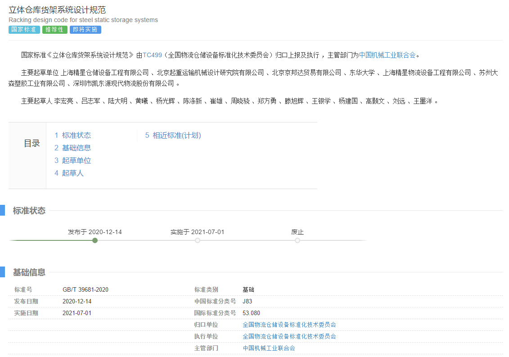Image resolution: width=509 pixels, height=357 pixels.
Task: Click the 实施于 2021-07-01 timeline marker
Action: (198, 240)
